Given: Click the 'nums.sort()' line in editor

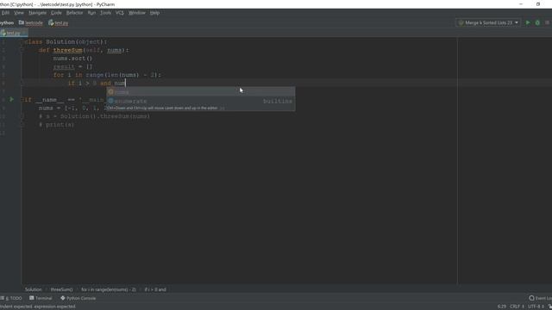Looking at the screenshot, I should click(72, 59).
